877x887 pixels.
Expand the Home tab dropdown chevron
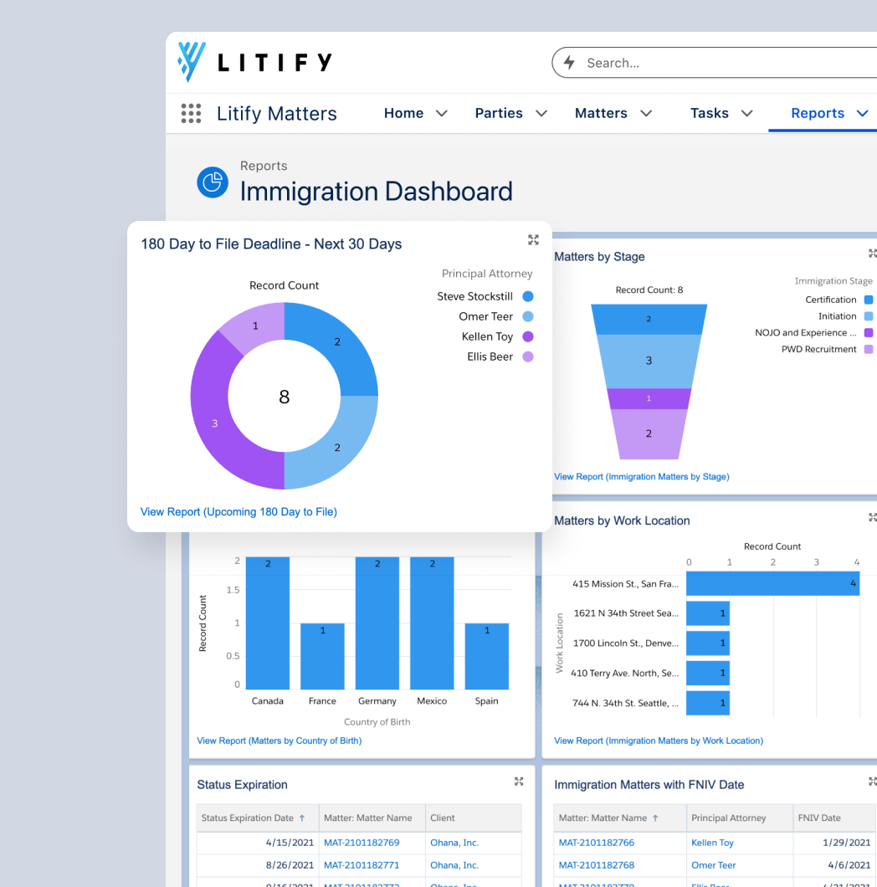(x=442, y=114)
